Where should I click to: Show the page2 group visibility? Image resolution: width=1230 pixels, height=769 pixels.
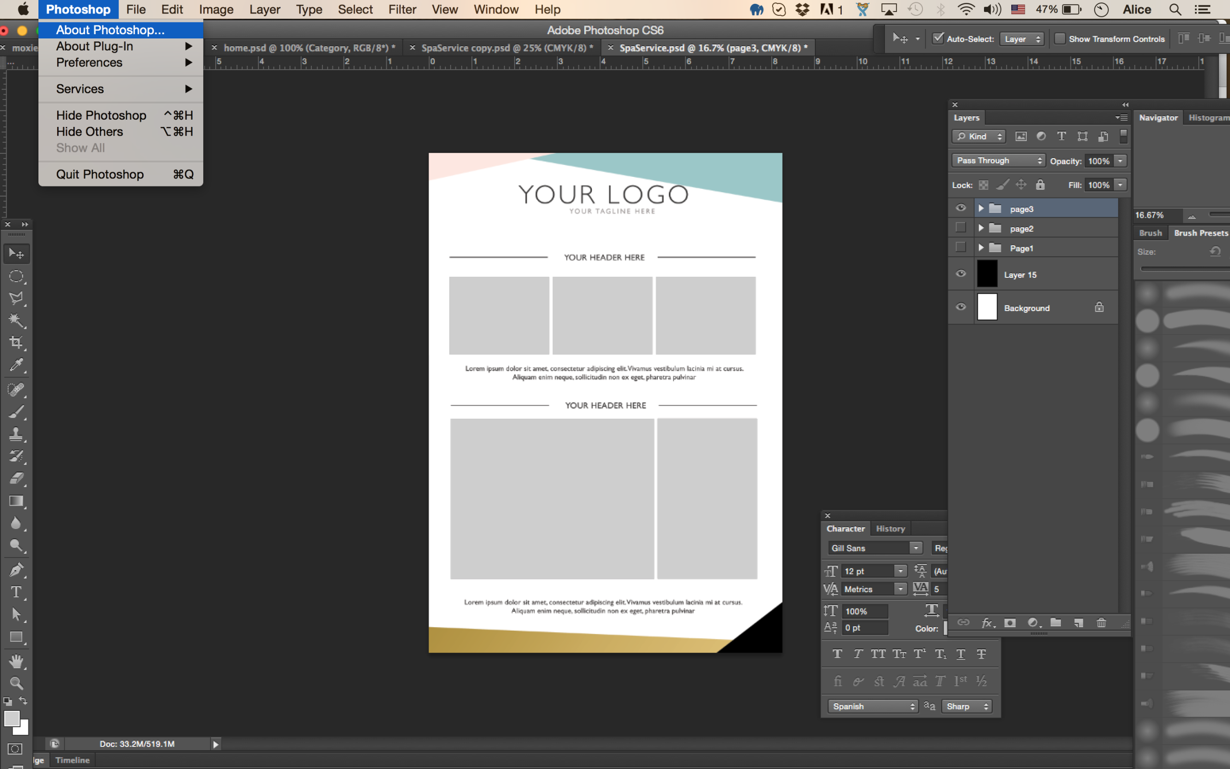click(x=960, y=228)
